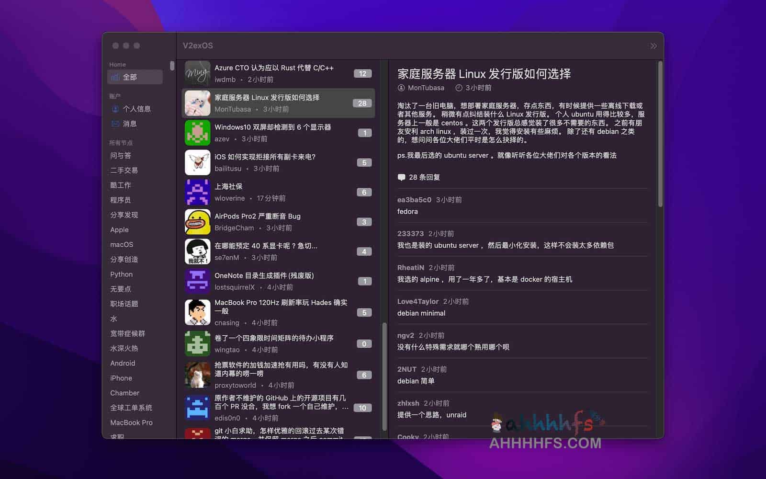
Task: Click the 12 reply count badge
Action: click(363, 74)
